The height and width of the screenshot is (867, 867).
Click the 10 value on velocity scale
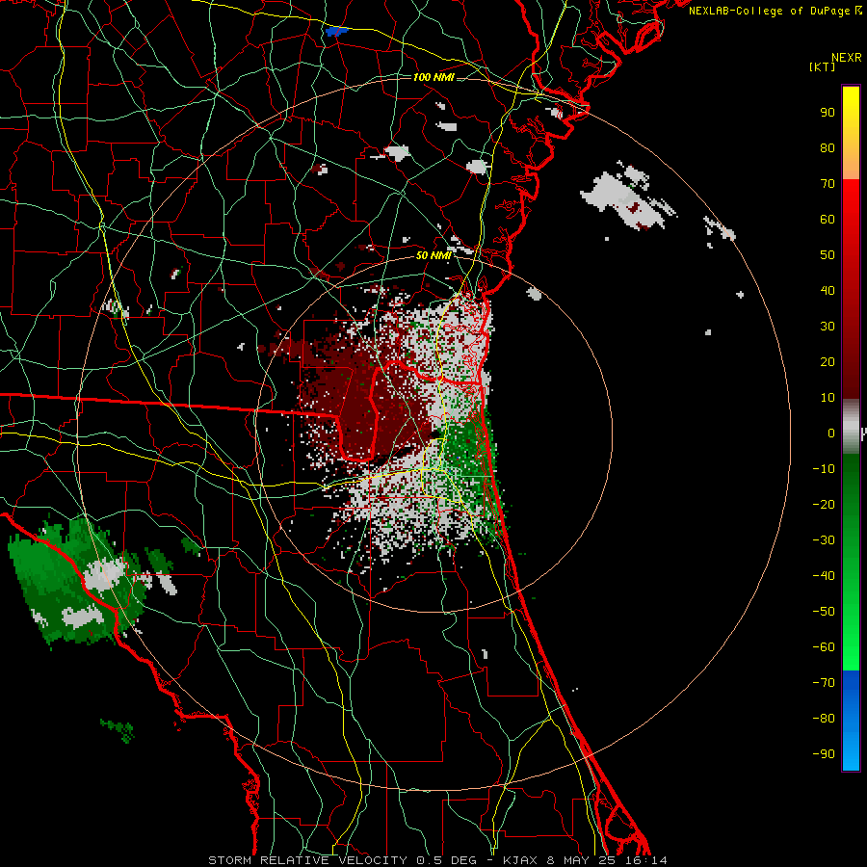[828, 398]
